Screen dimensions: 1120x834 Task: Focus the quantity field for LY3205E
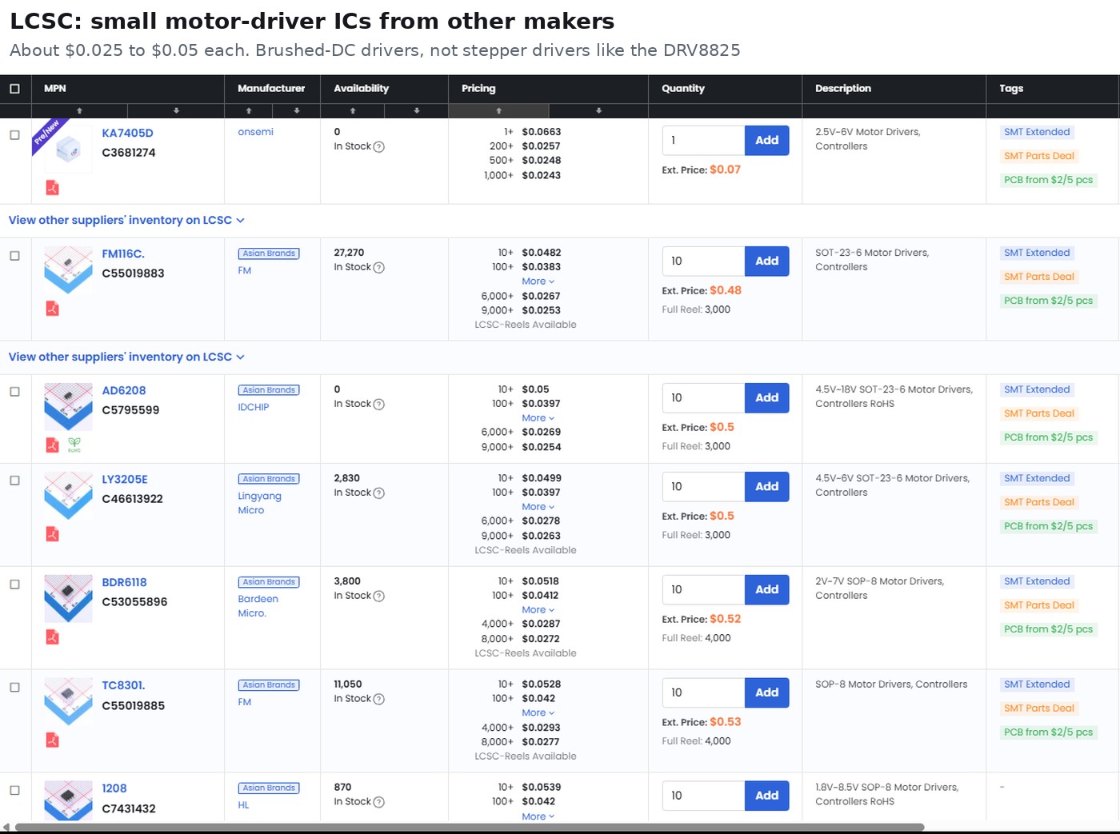[x=703, y=487]
